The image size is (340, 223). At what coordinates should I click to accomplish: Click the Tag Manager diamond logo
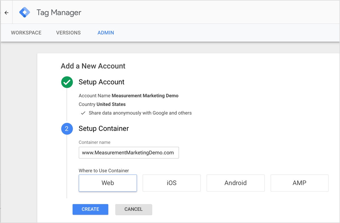click(x=25, y=12)
